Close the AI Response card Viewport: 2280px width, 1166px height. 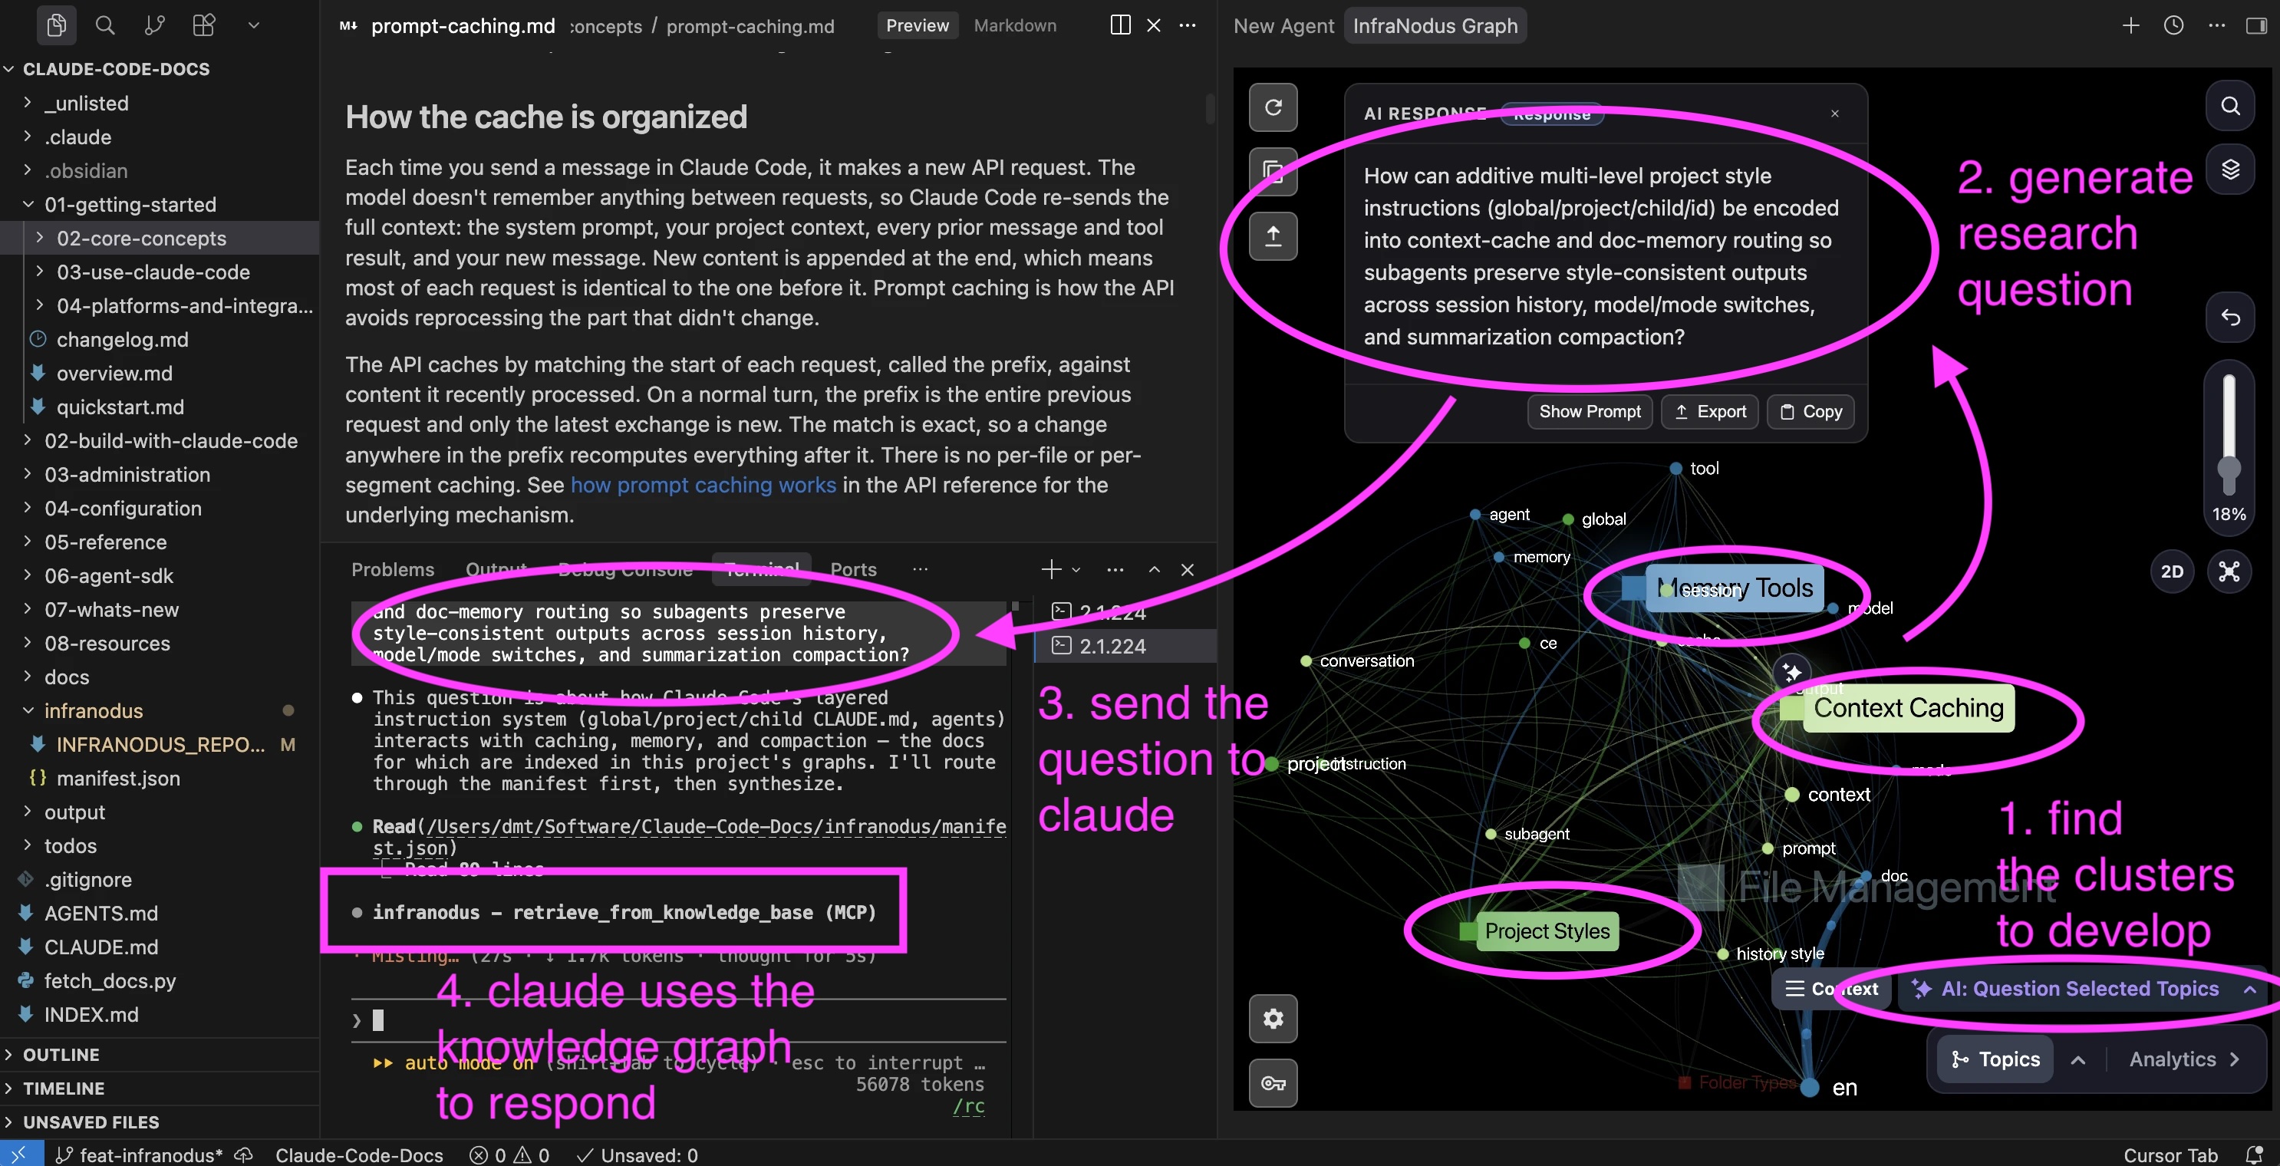(1835, 114)
